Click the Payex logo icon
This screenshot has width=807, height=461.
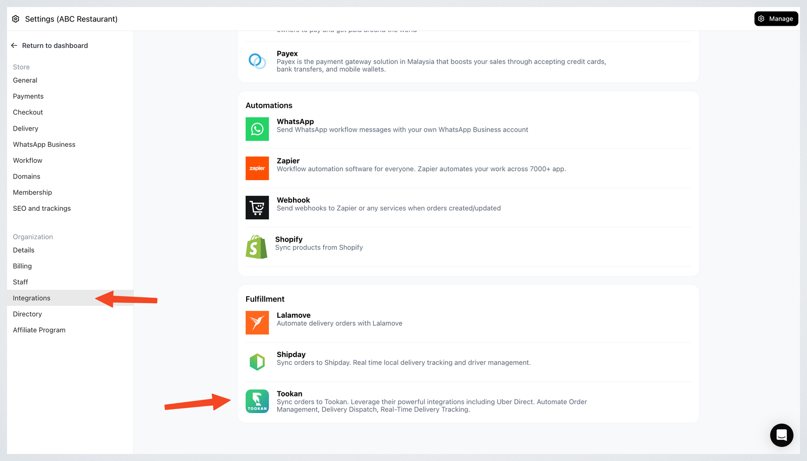click(x=257, y=61)
